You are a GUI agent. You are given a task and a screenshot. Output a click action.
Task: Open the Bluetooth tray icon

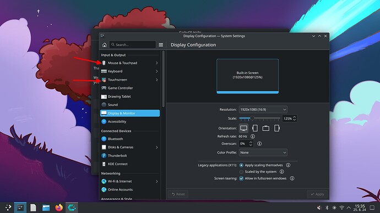(327, 208)
